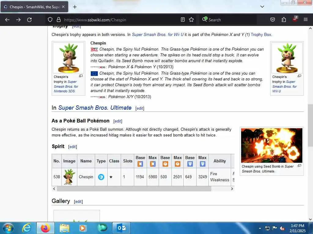View site security via the padlock icon
The width and height of the screenshot is (313, 234).
click(x=58, y=19)
